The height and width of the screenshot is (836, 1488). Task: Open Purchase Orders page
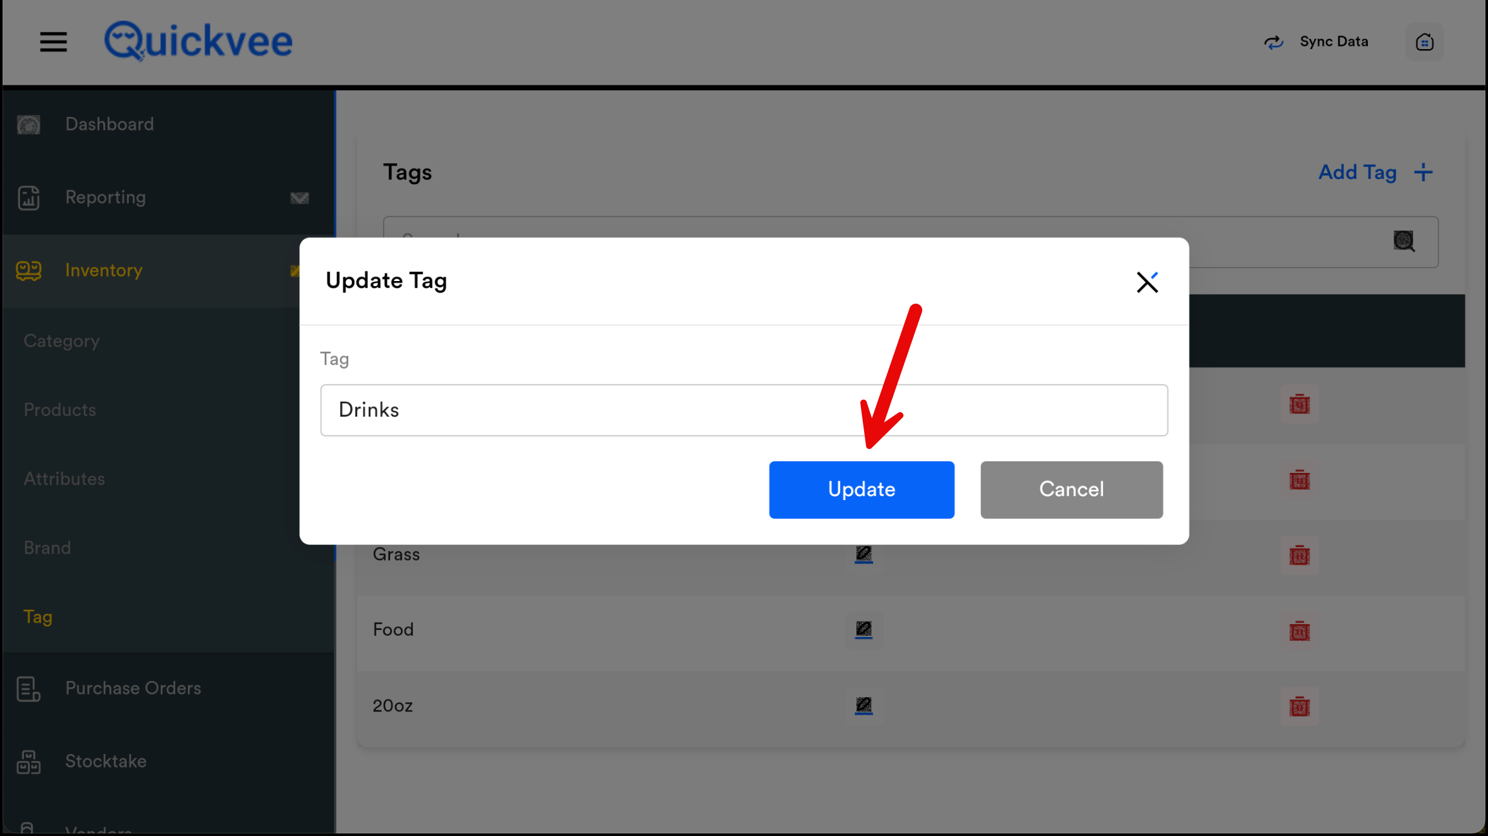132,688
